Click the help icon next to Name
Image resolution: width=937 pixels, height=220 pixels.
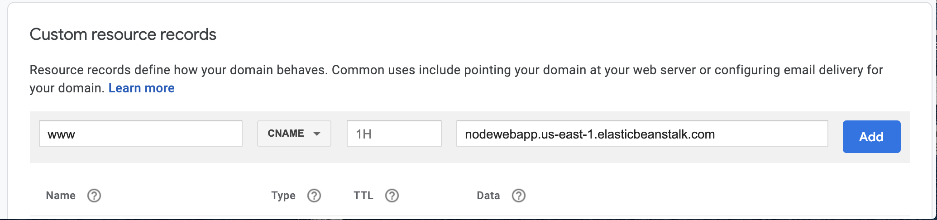(94, 196)
